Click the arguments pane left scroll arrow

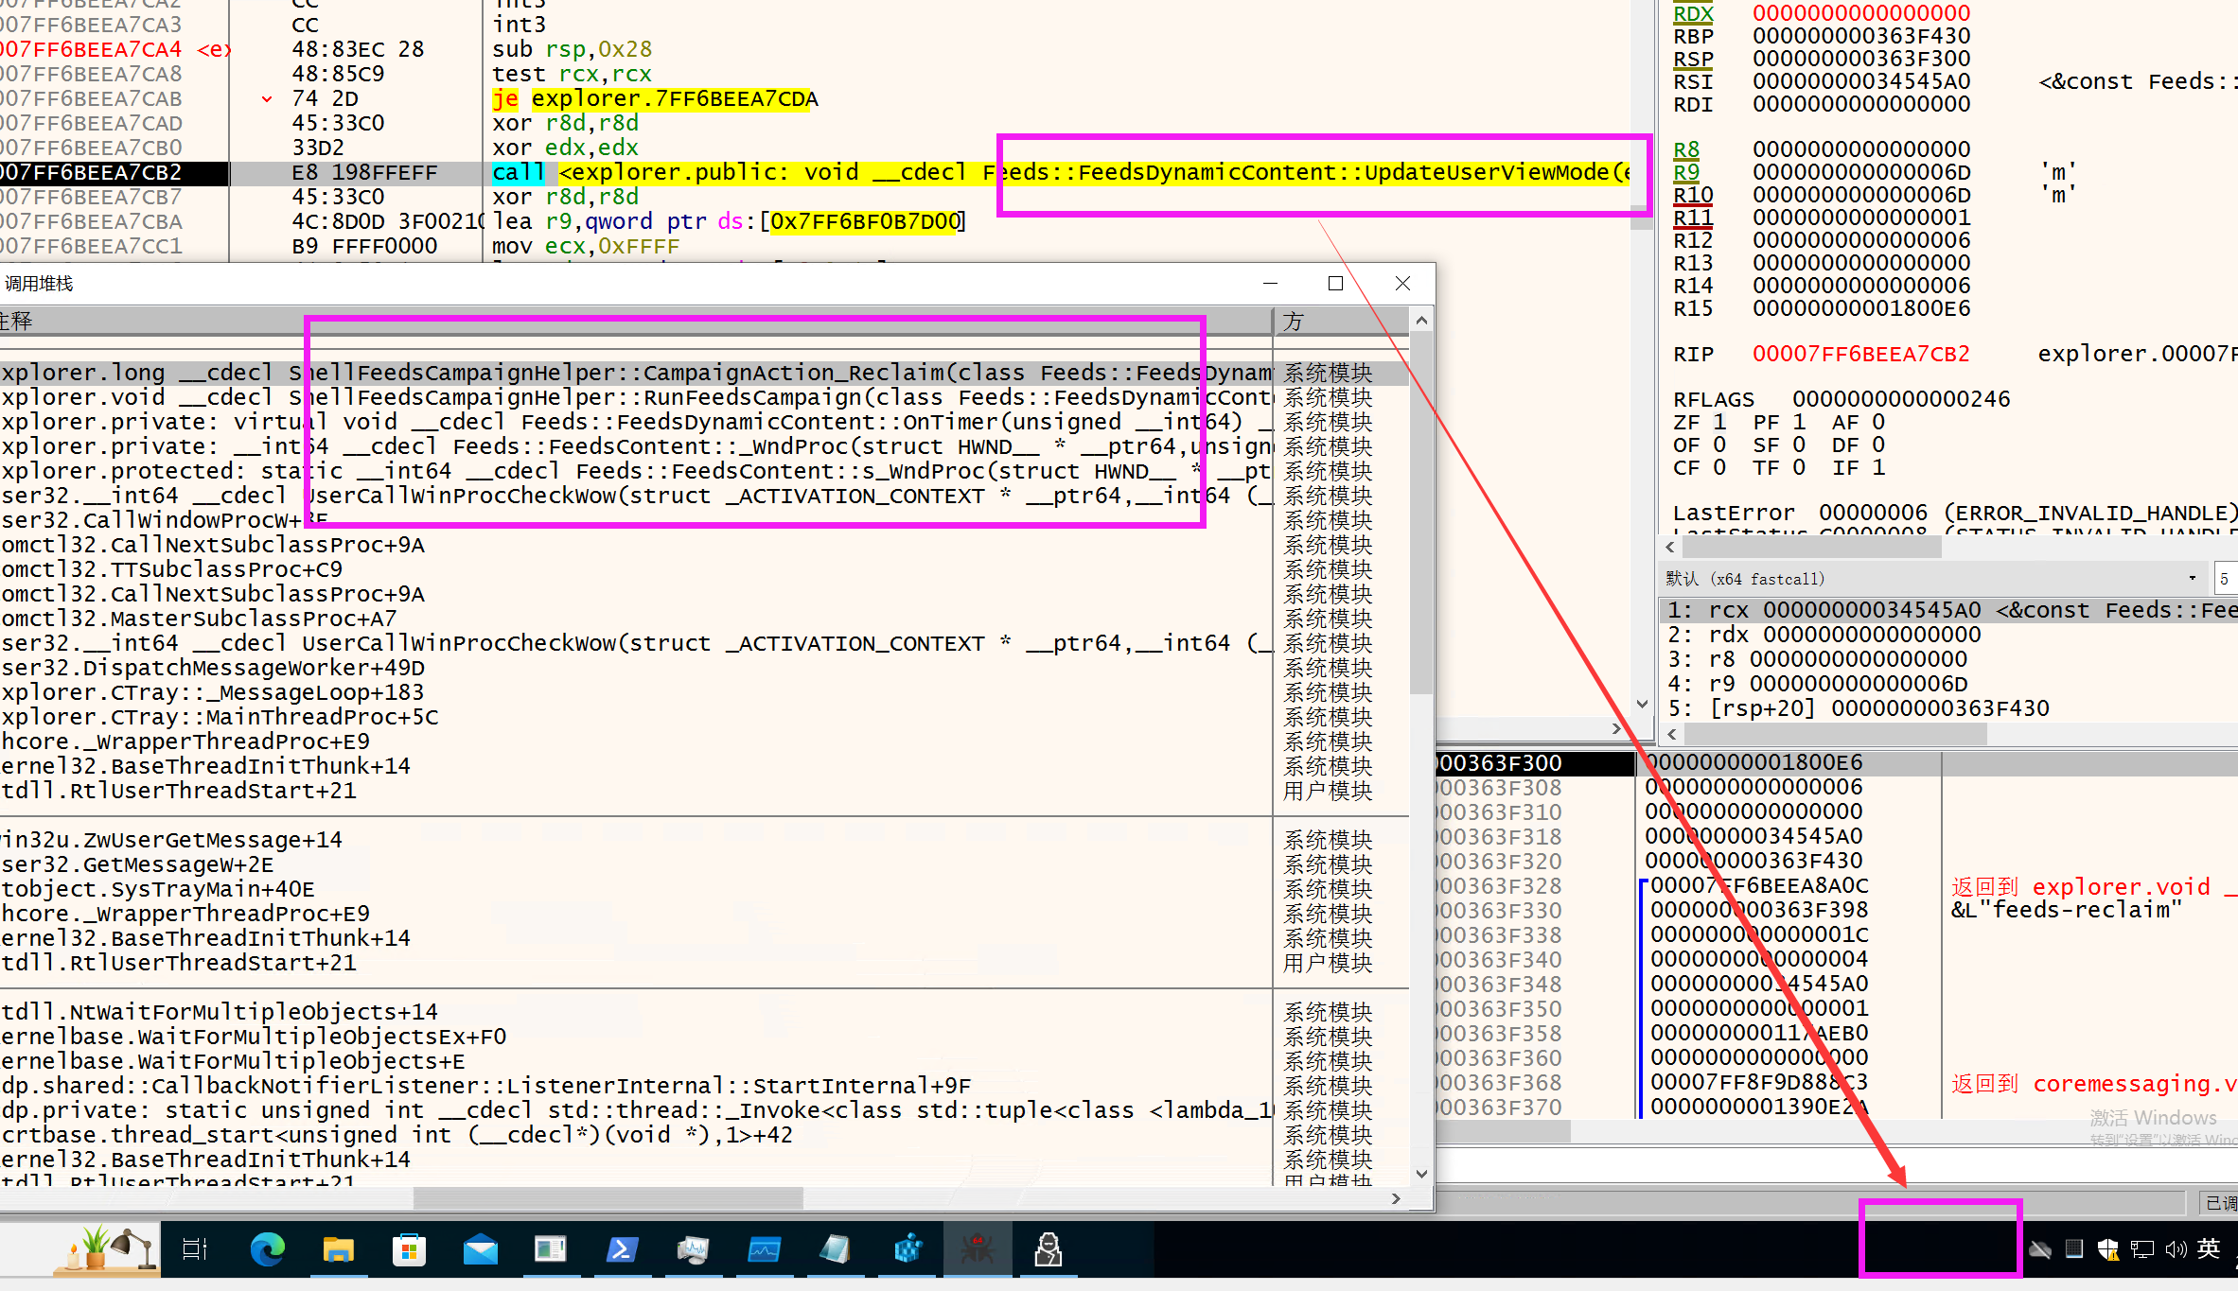pos(1670,734)
